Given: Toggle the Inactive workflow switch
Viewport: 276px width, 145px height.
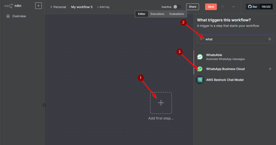Looking at the screenshot, I should coord(177,7).
